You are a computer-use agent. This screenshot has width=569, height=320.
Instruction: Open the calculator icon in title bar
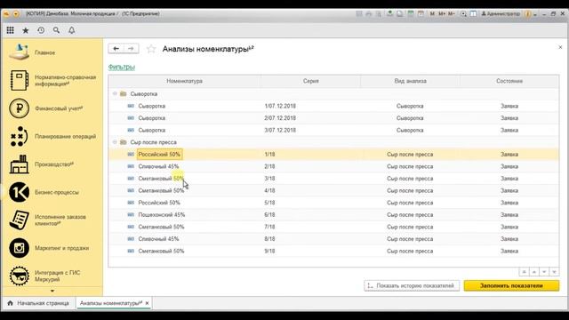[411, 14]
